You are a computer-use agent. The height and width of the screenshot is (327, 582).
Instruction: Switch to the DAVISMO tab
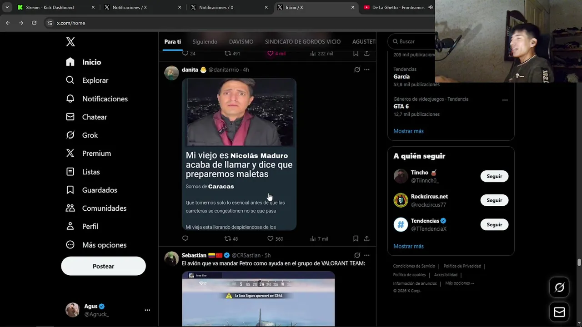[241, 41]
